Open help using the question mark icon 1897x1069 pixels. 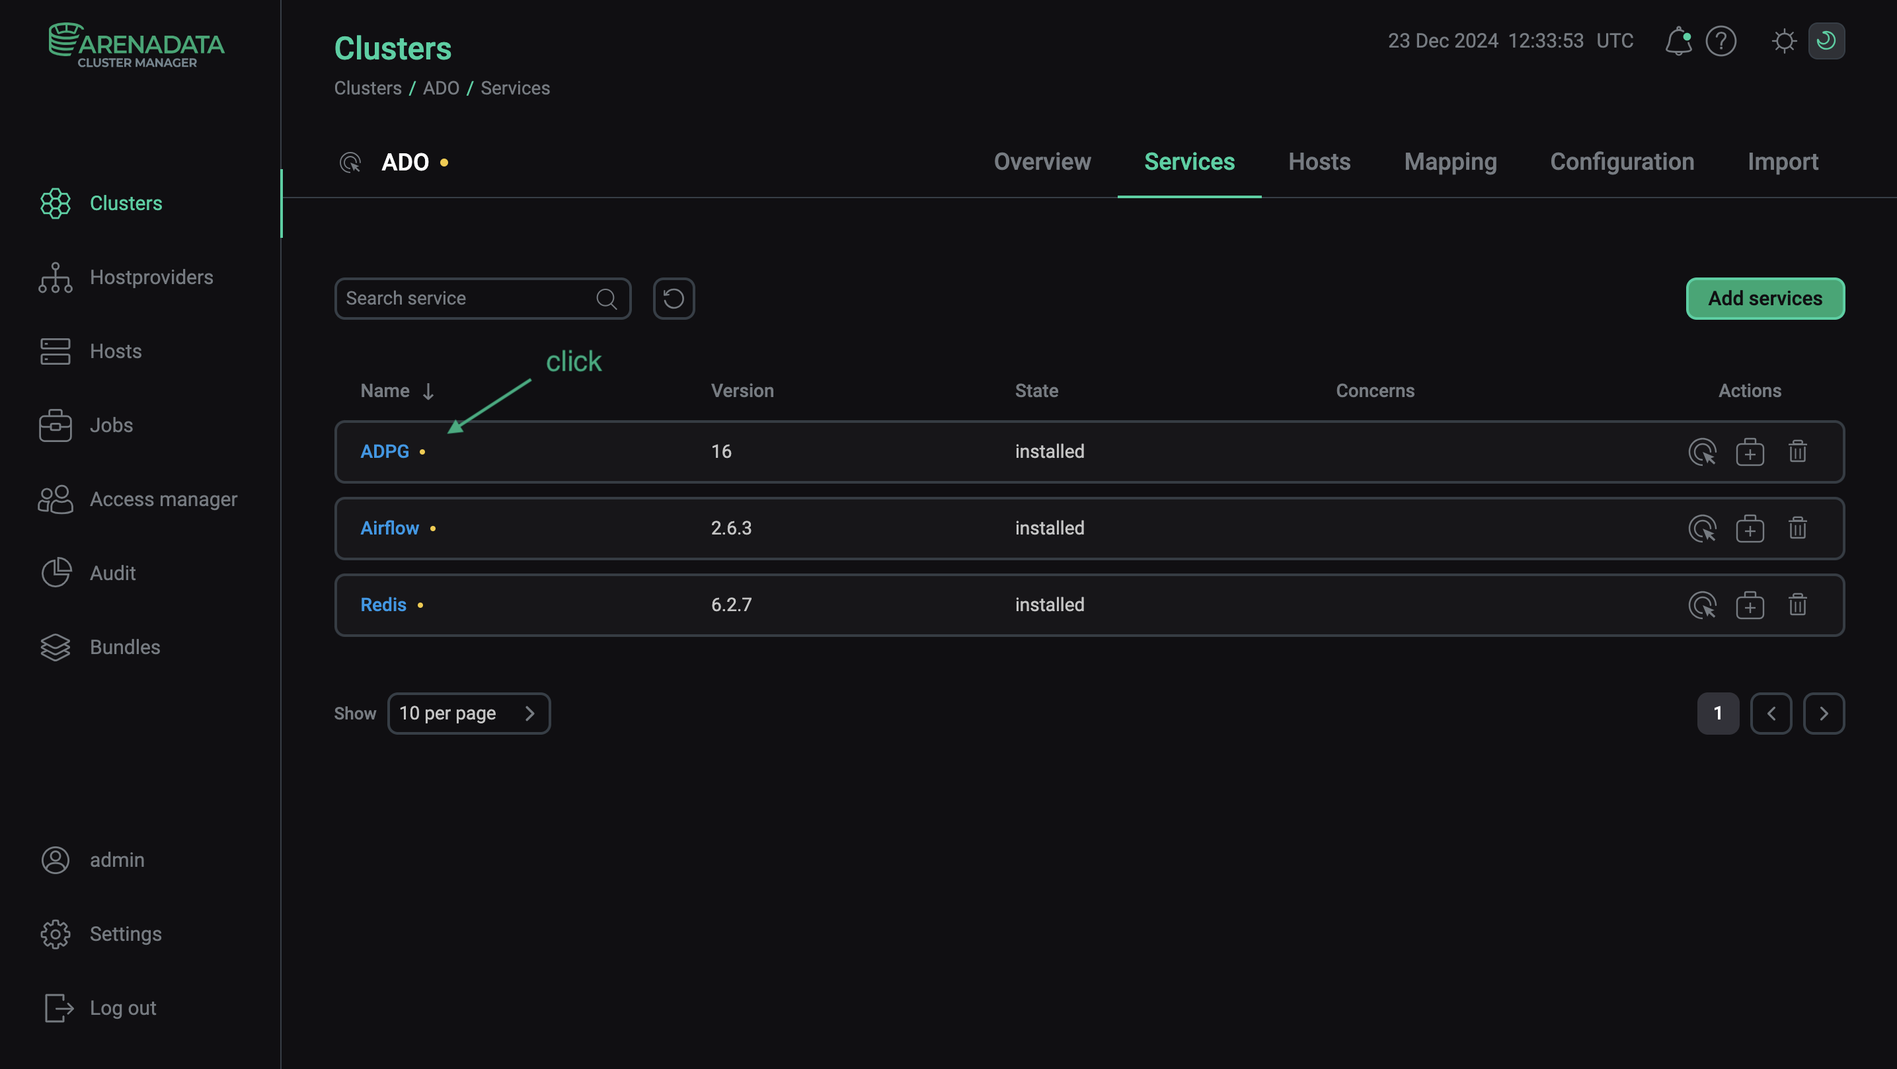click(1721, 41)
